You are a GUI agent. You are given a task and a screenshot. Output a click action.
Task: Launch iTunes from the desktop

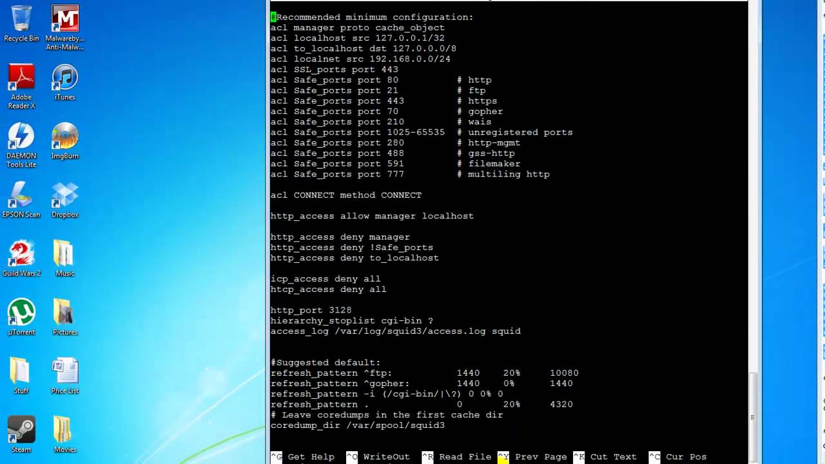pos(65,82)
